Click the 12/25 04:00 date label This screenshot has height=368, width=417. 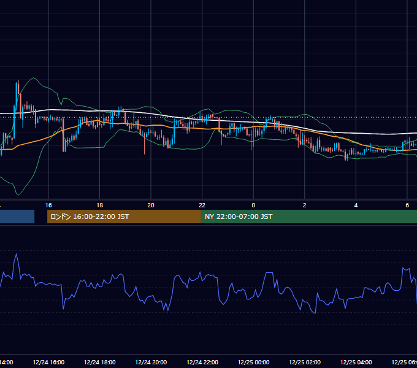(356, 362)
